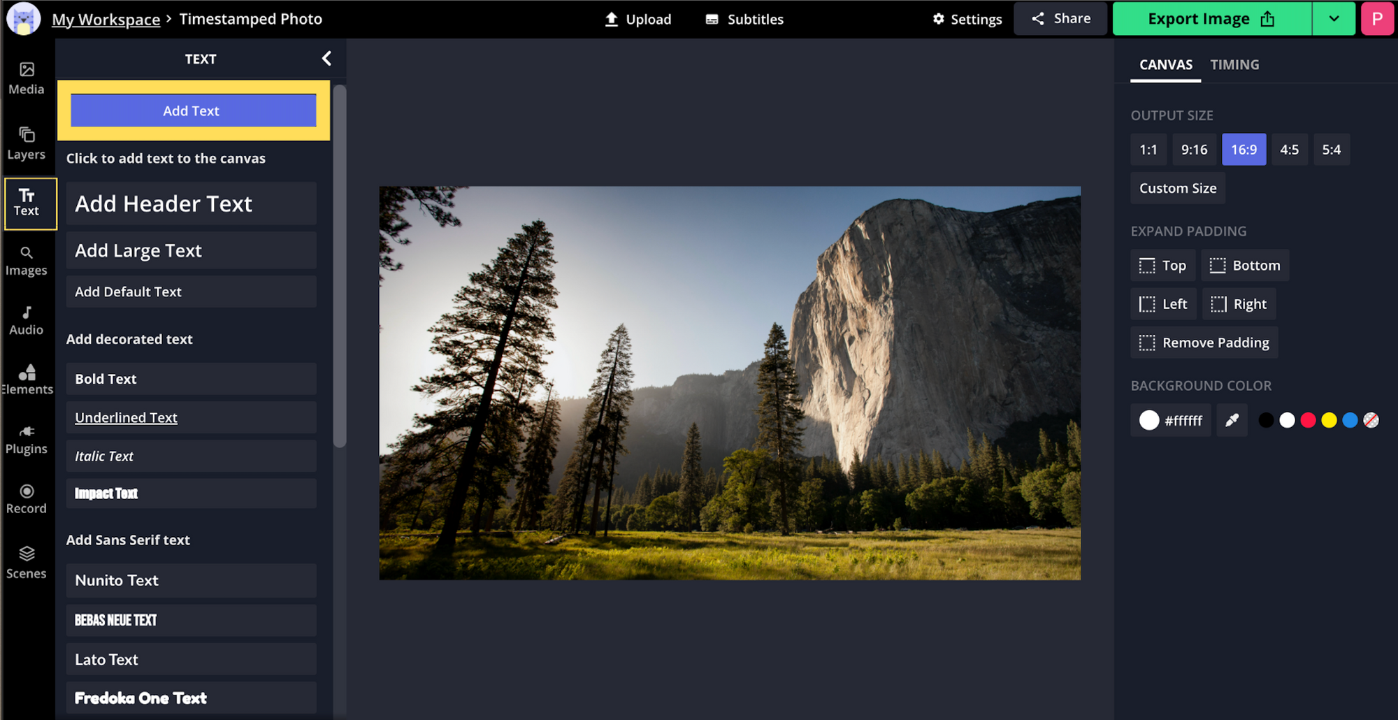Expand the Export Image dropdown arrow
The image size is (1398, 720).
1334,19
